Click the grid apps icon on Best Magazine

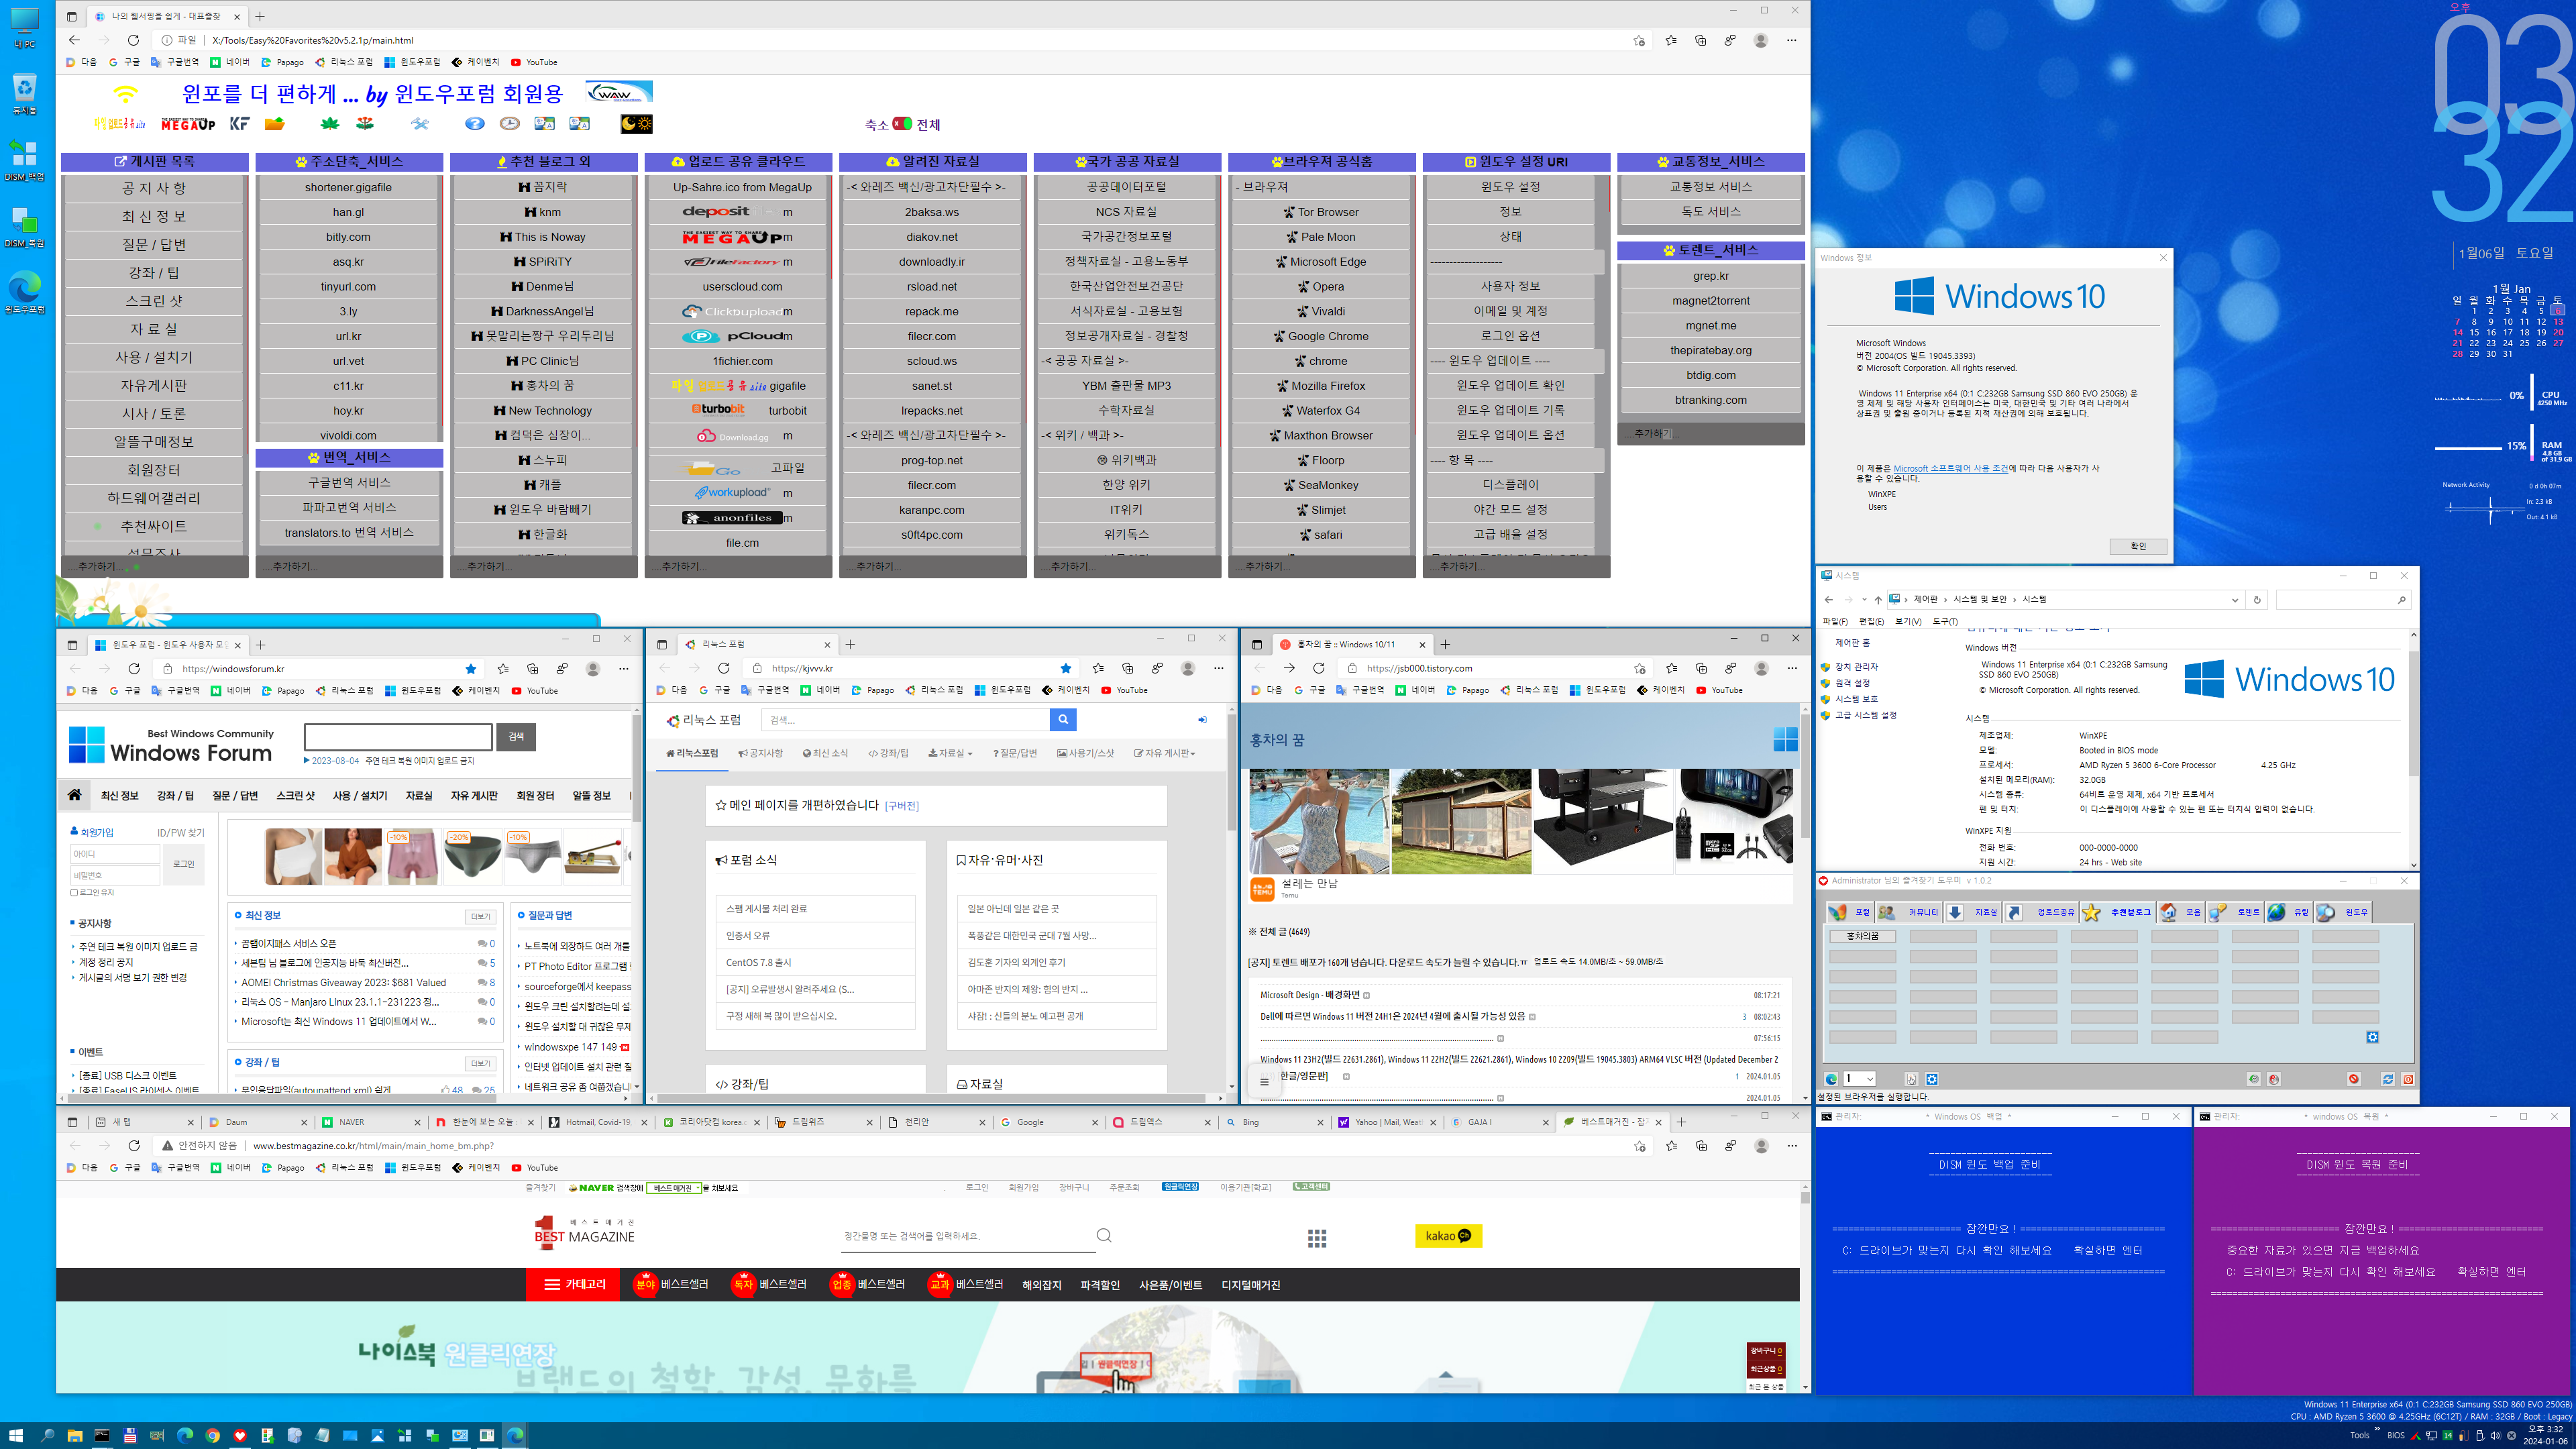1317,1238
